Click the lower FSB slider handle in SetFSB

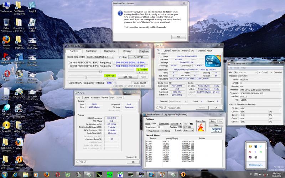pyautogui.click(x=86, y=77)
